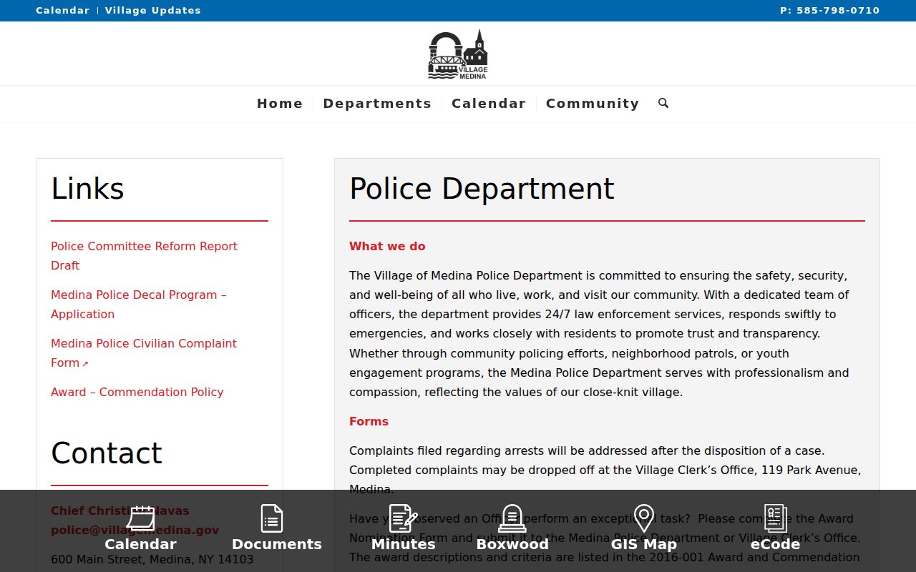Open Calendar in main navigation
916x572 pixels.
[489, 104]
